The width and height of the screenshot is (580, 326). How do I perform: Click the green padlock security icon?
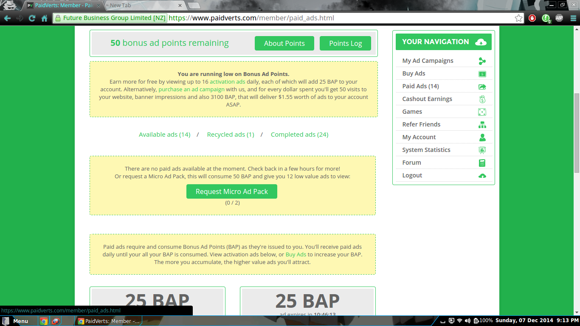click(58, 18)
